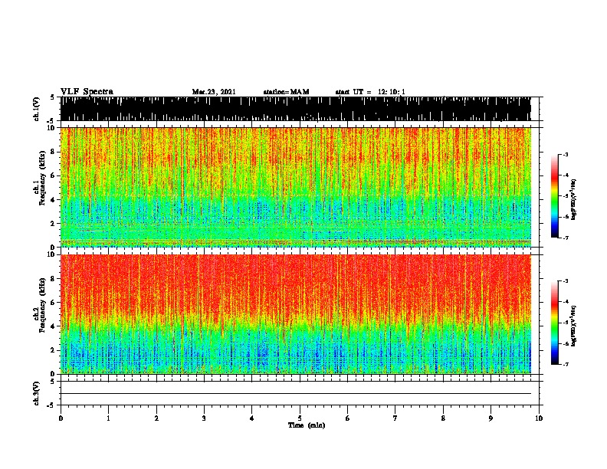Click the "ch.3(V)" axis label
Viewport: 607px width, 469px height.
[37, 394]
